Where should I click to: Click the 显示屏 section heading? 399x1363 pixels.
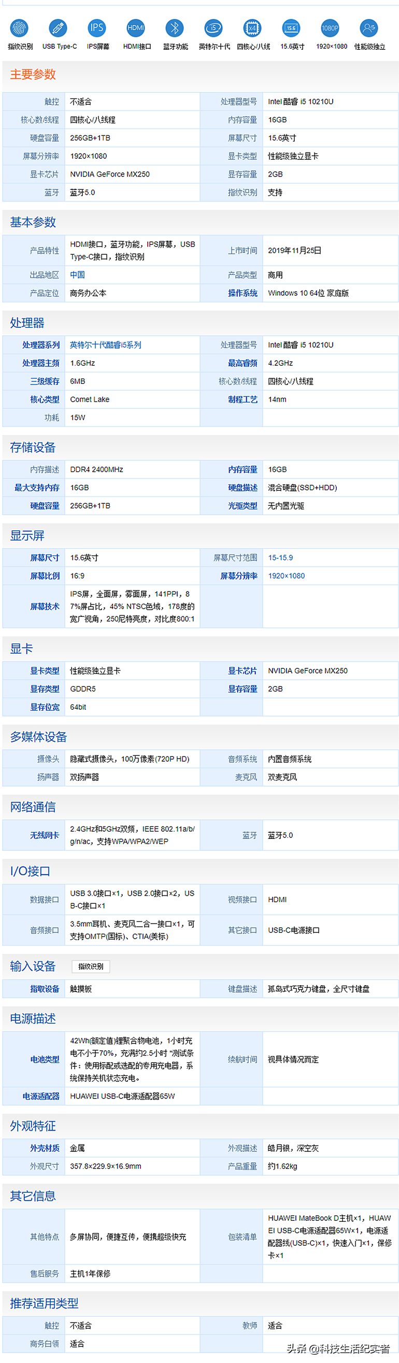(x=27, y=536)
